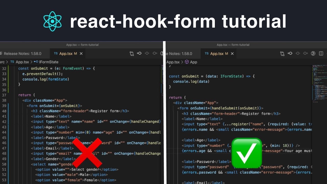Click purple cube icon beside App breadcrumb

click(187, 62)
